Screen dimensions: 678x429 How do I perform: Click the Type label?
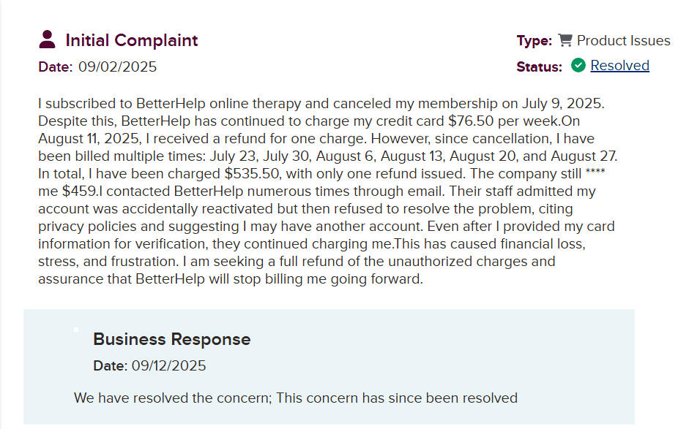[534, 41]
